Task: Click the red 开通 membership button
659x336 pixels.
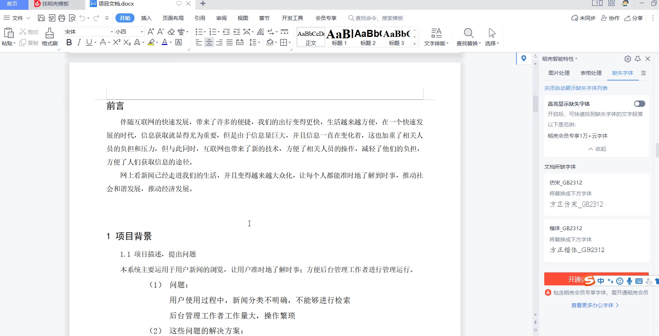Action: click(596, 279)
